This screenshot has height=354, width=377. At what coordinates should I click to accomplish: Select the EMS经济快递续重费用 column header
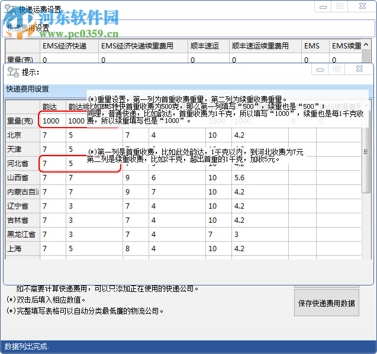(x=143, y=46)
